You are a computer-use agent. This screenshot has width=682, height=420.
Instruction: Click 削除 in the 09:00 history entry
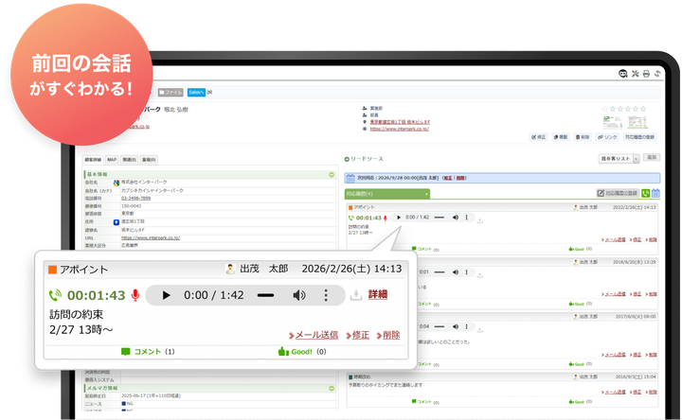coord(651,355)
